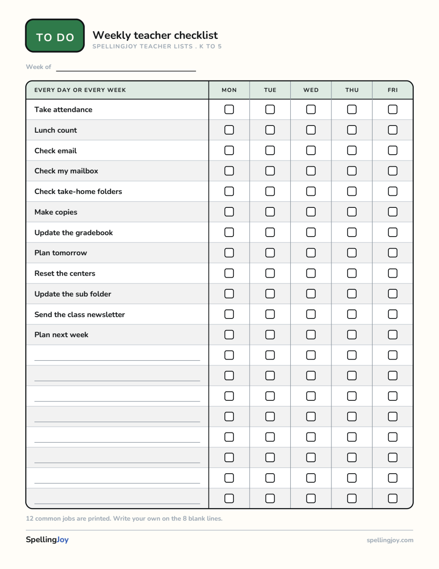
Task: Mark Make copies for Monday
Action: 229,212
